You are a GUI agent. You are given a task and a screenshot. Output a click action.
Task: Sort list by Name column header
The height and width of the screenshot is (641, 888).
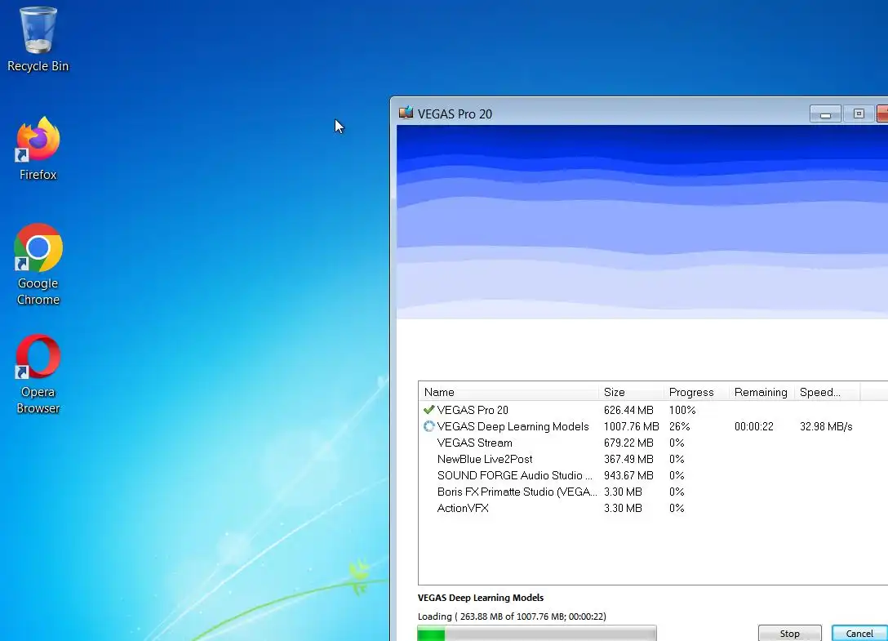point(508,392)
